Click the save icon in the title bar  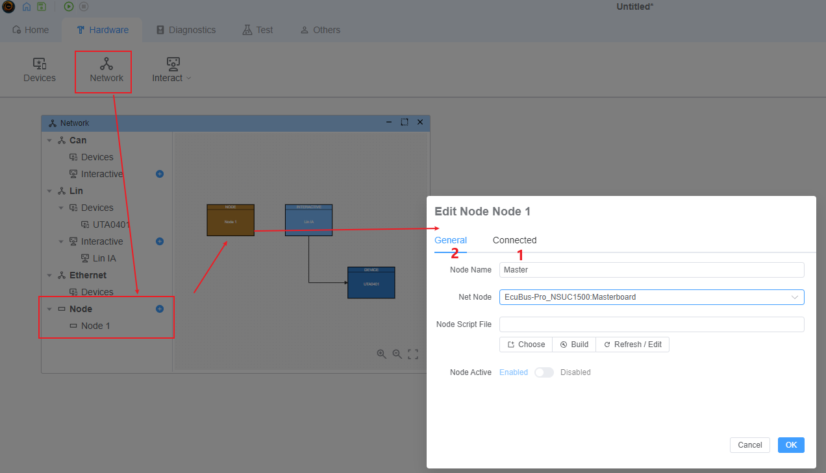[42, 6]
